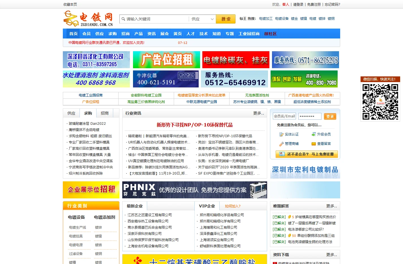The height and width of the screenshot is (264, 403).
Task: Focus the keyword search input field
Action: point(157,19)
